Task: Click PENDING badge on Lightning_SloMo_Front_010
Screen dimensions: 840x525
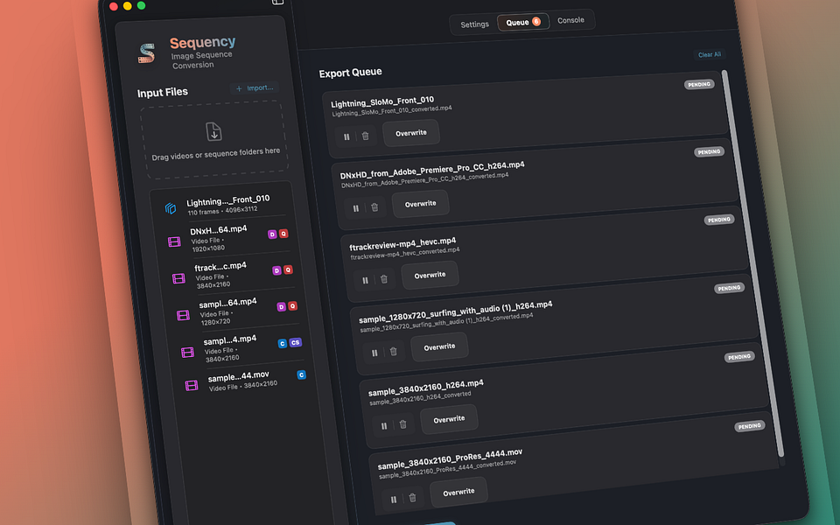Action: pyautogui.click(x=699, y=85)
